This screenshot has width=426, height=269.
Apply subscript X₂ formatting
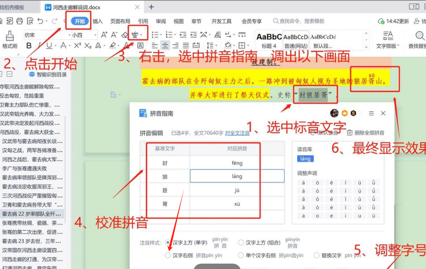[88, 46]
